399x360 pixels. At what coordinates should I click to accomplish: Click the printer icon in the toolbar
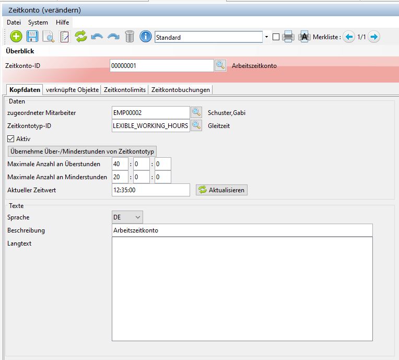click(x=288, y=37)
